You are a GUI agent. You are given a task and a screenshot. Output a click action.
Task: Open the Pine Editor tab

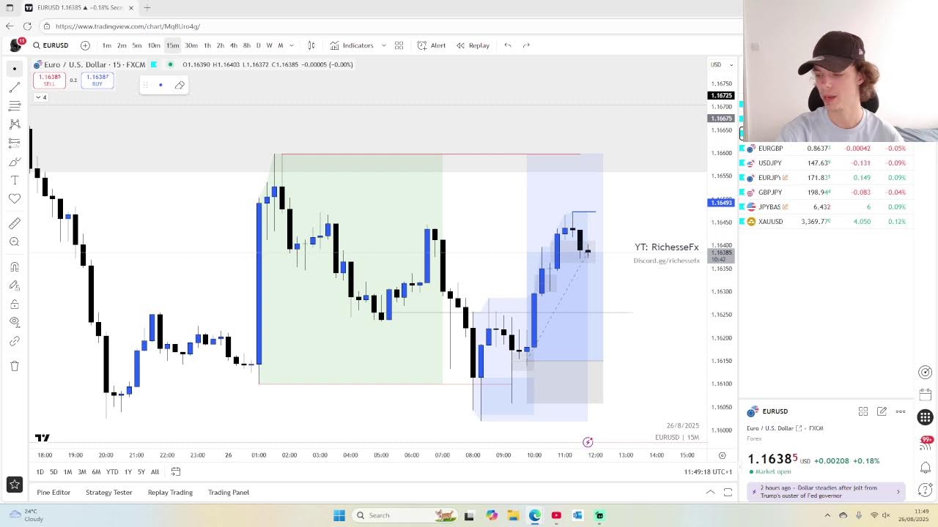coord(53,493)
